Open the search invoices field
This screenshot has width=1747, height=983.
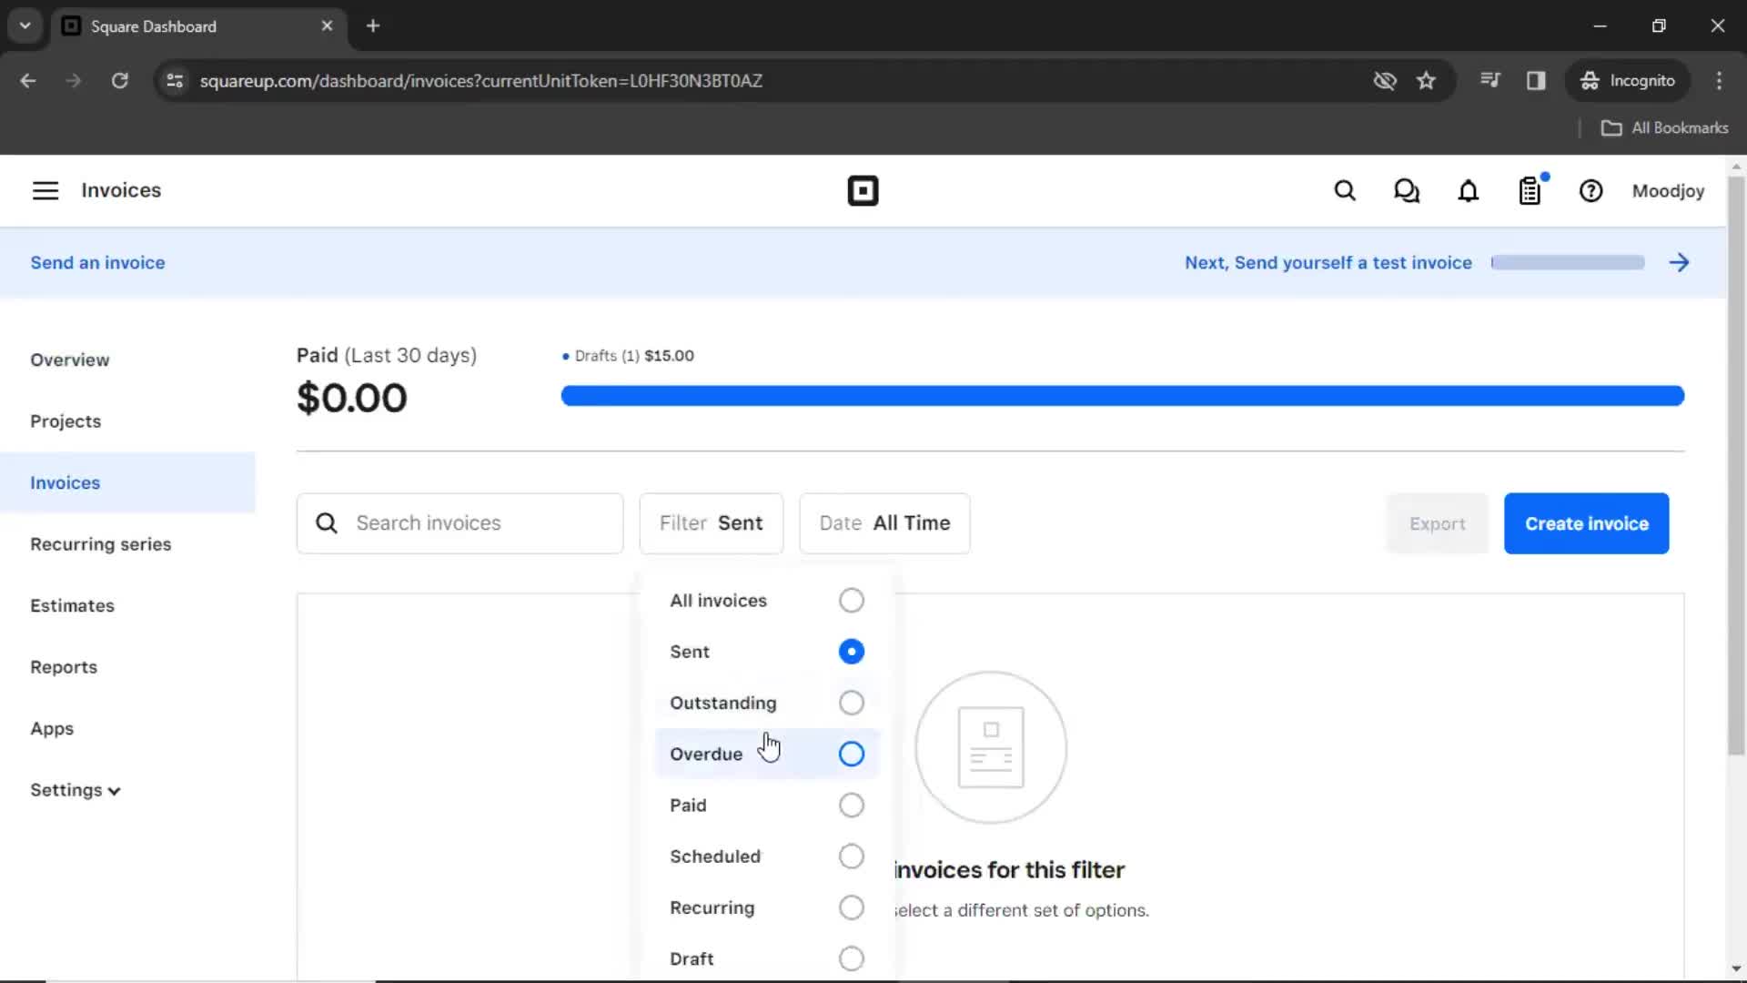pos(460,522)
